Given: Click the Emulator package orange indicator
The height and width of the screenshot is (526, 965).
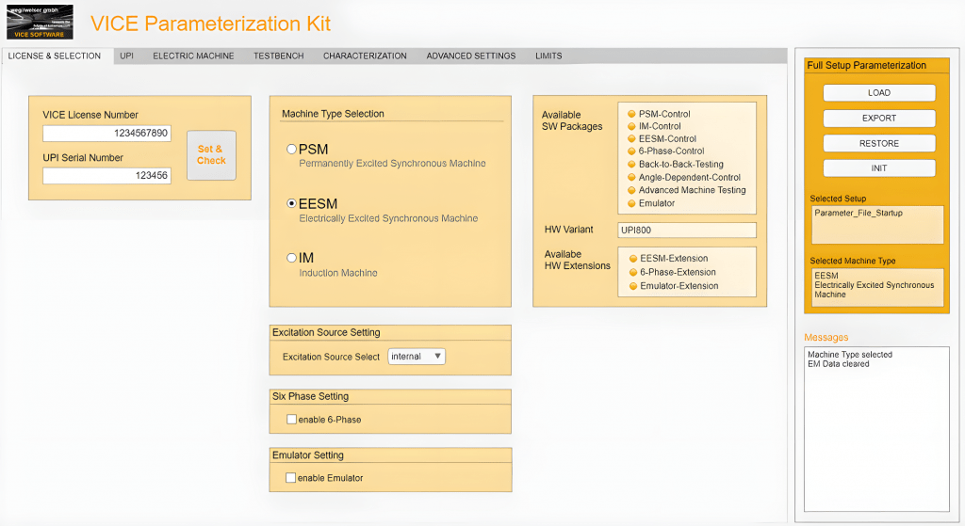Looking at the screenshot, I should [x=631, y=203].
